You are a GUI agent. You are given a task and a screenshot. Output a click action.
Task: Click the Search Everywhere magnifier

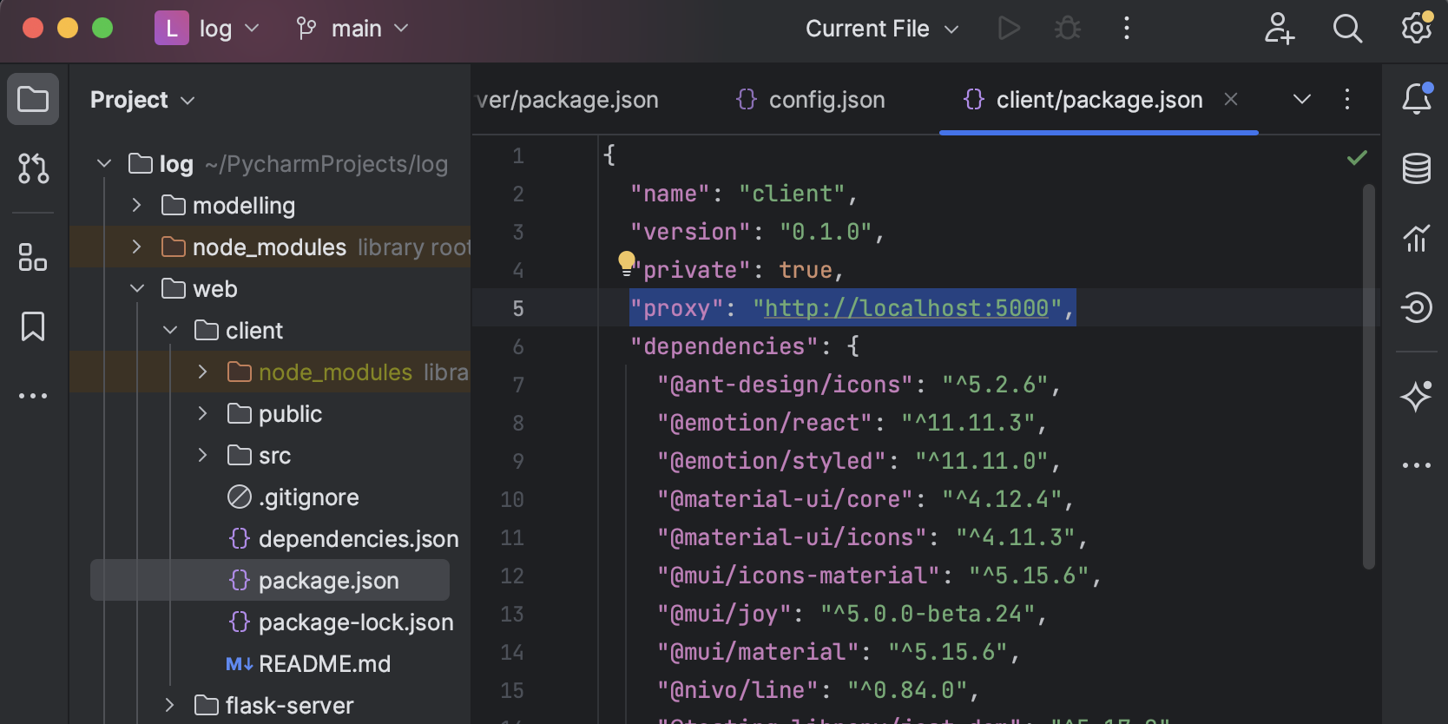coord(1347,29)
